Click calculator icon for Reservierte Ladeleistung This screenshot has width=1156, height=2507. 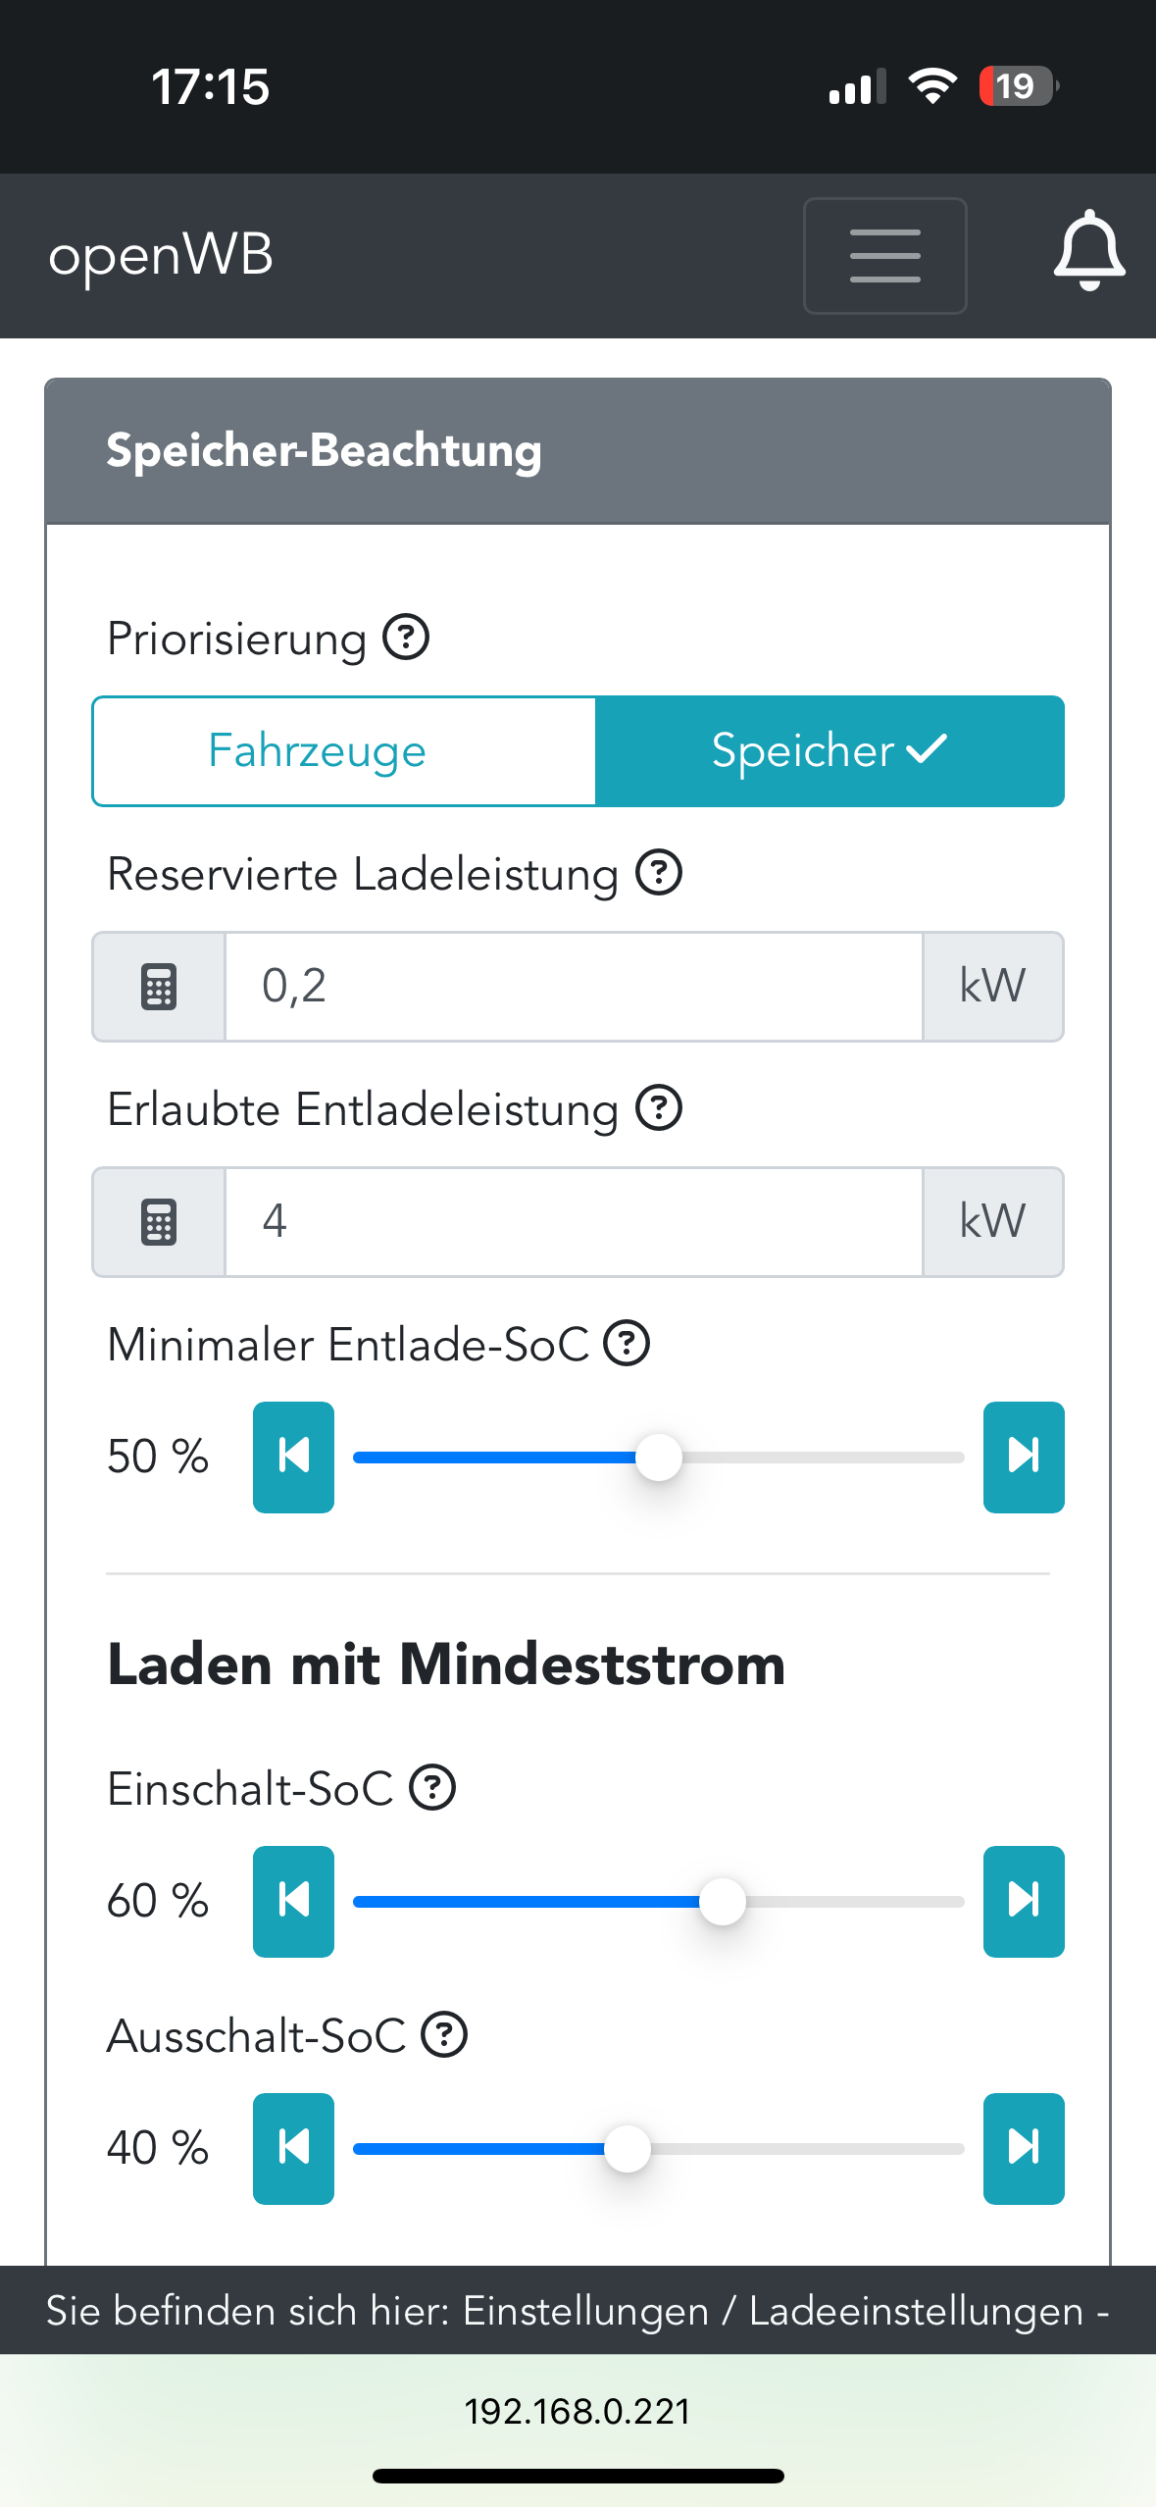pyautogui.click(x=159, y=987)
